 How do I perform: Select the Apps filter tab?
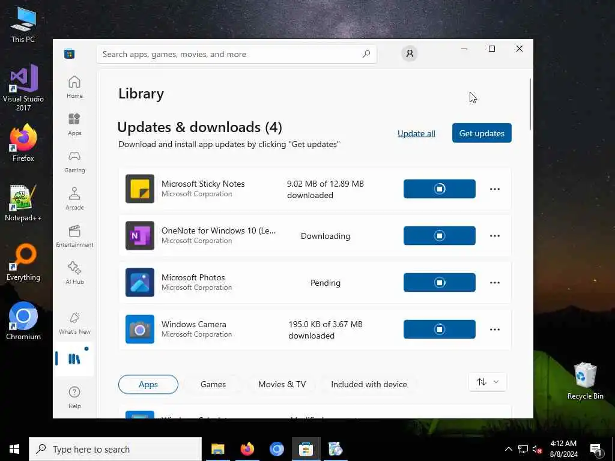[x=148, y=384]
